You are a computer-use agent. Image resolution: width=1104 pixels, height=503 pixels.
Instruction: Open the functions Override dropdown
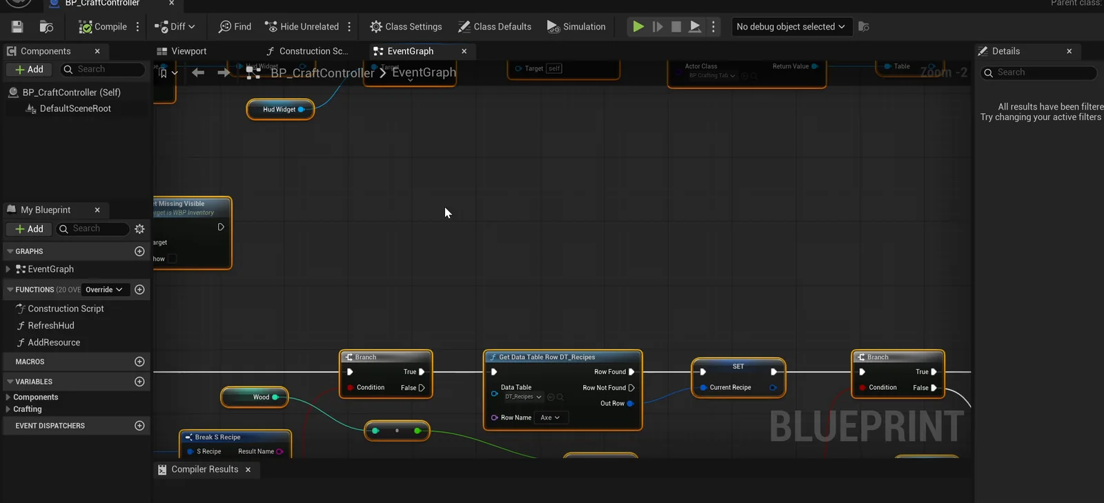(104, 290)
